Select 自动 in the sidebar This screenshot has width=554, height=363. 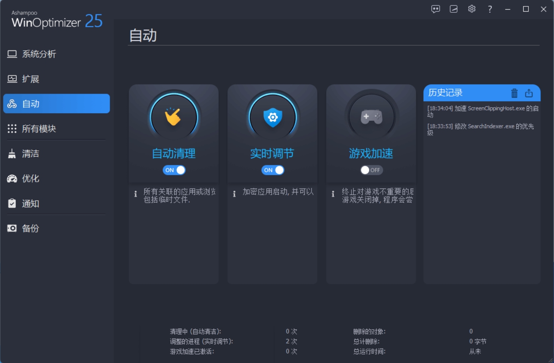click(56, 104)
